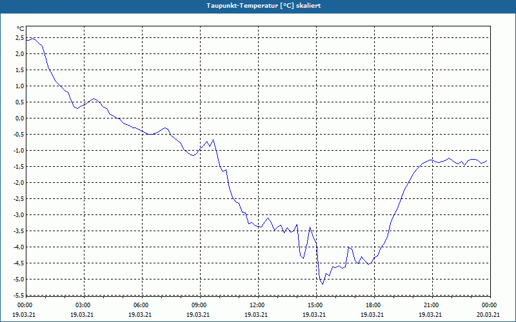This screenshot has height=322, width=516.
Task: Select the -4,5 y-axis label
Action: (19, 263)
